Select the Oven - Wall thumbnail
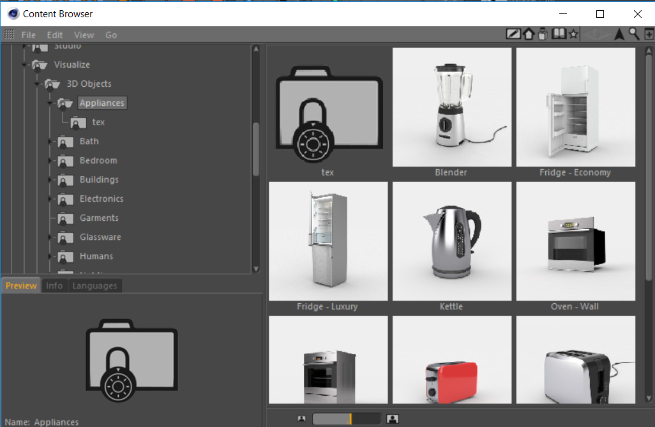The width and height of the screenshot is (655, 427). 576,241
